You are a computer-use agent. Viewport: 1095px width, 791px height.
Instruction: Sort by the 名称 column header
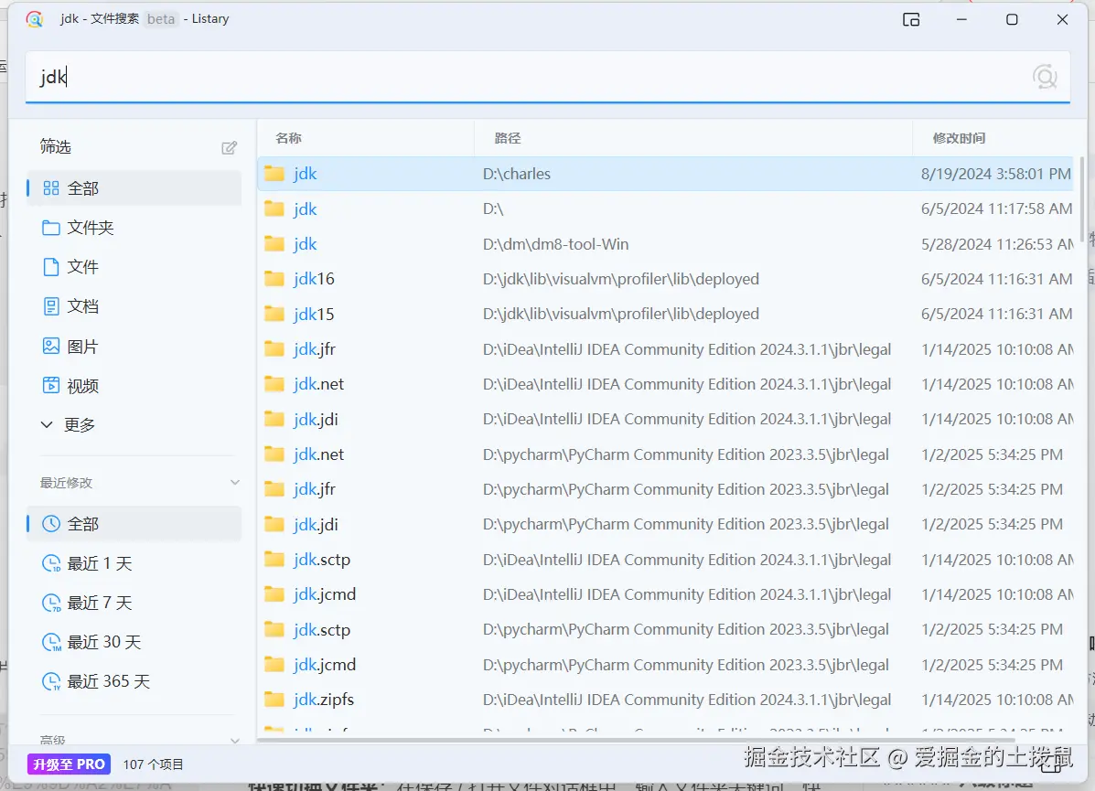(x=288, y=138)
